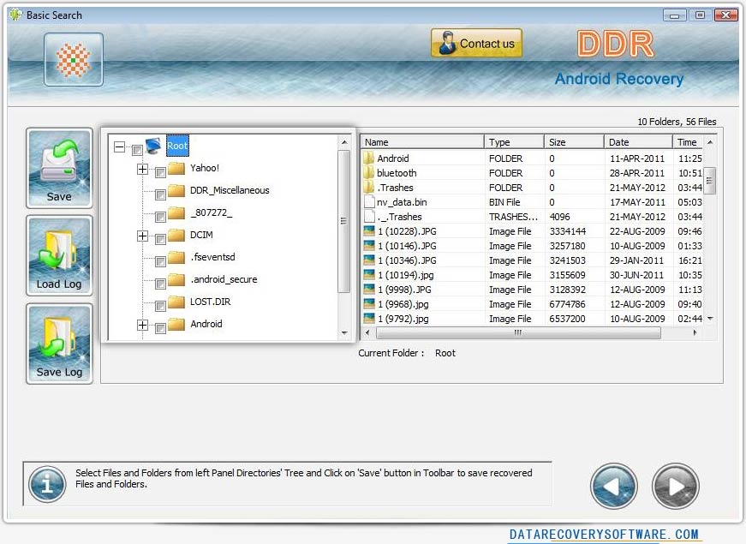The height and width of the screenshot is (544, 746).
Task: Collapse the Root tree node
Action: 119,146
